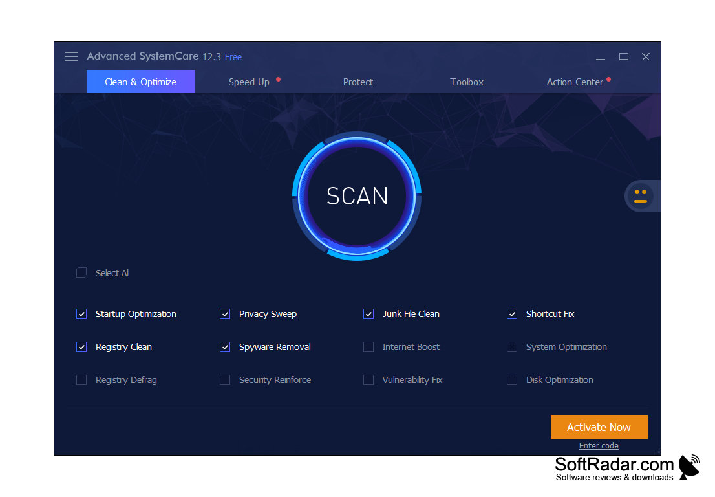This screenshot has height=497, width=715.
Task: Switch to the Speed Up tab
Action: click(x=249, y=82)
